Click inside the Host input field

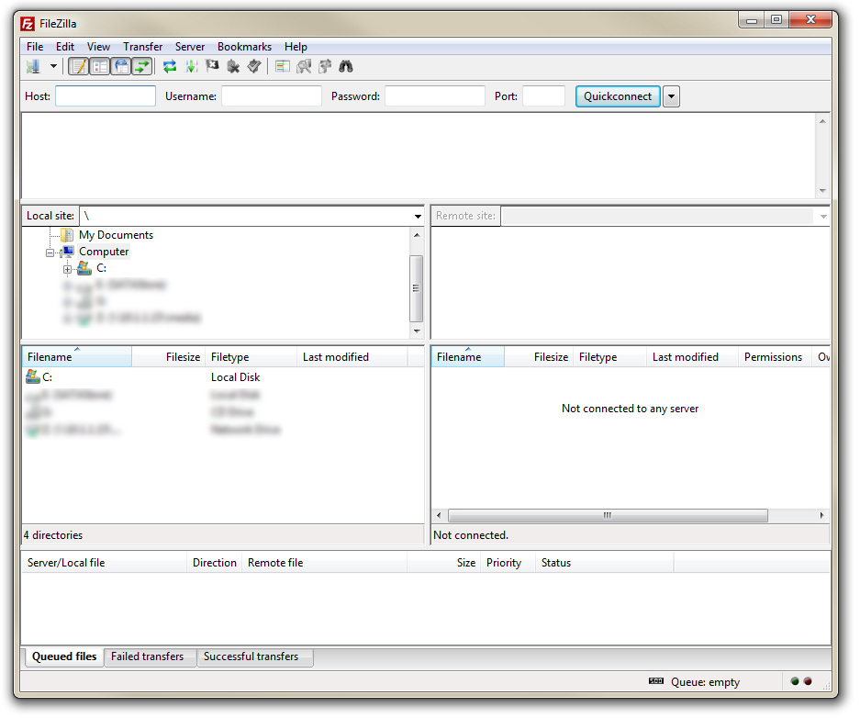point(104,95)
